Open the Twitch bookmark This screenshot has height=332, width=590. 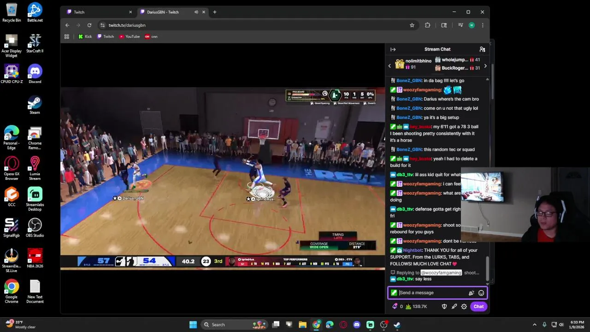coord(106,36)
